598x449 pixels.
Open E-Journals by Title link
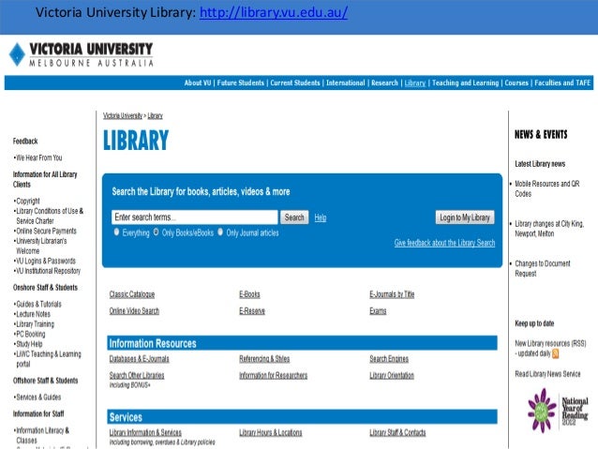pyautogui.click(x=392, y=294)
